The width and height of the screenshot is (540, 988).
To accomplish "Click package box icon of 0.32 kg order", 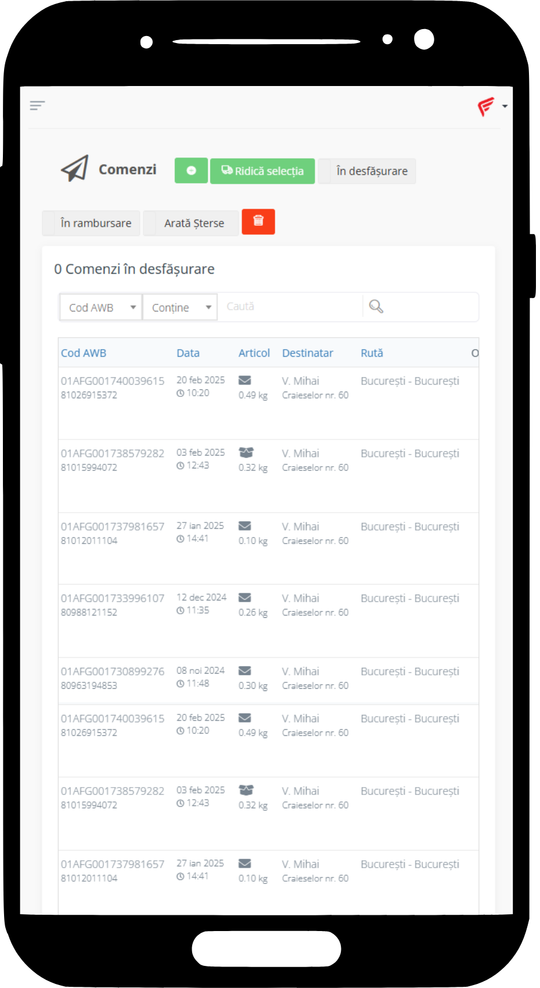I will tap(246, 452).
